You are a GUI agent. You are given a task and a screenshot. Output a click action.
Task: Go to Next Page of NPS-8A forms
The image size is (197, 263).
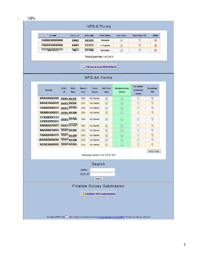click(154, 151)
